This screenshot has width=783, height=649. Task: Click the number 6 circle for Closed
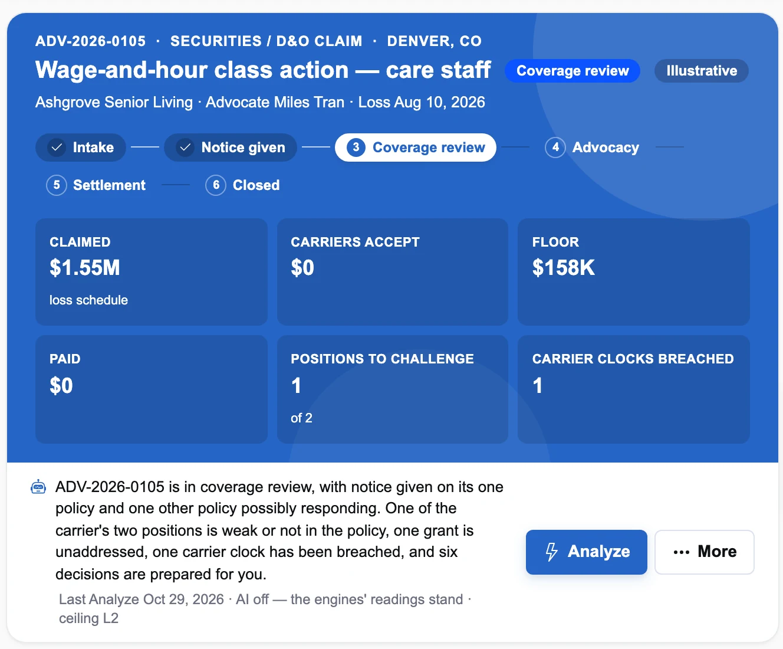pyautogui.click(x=216, y=185)
